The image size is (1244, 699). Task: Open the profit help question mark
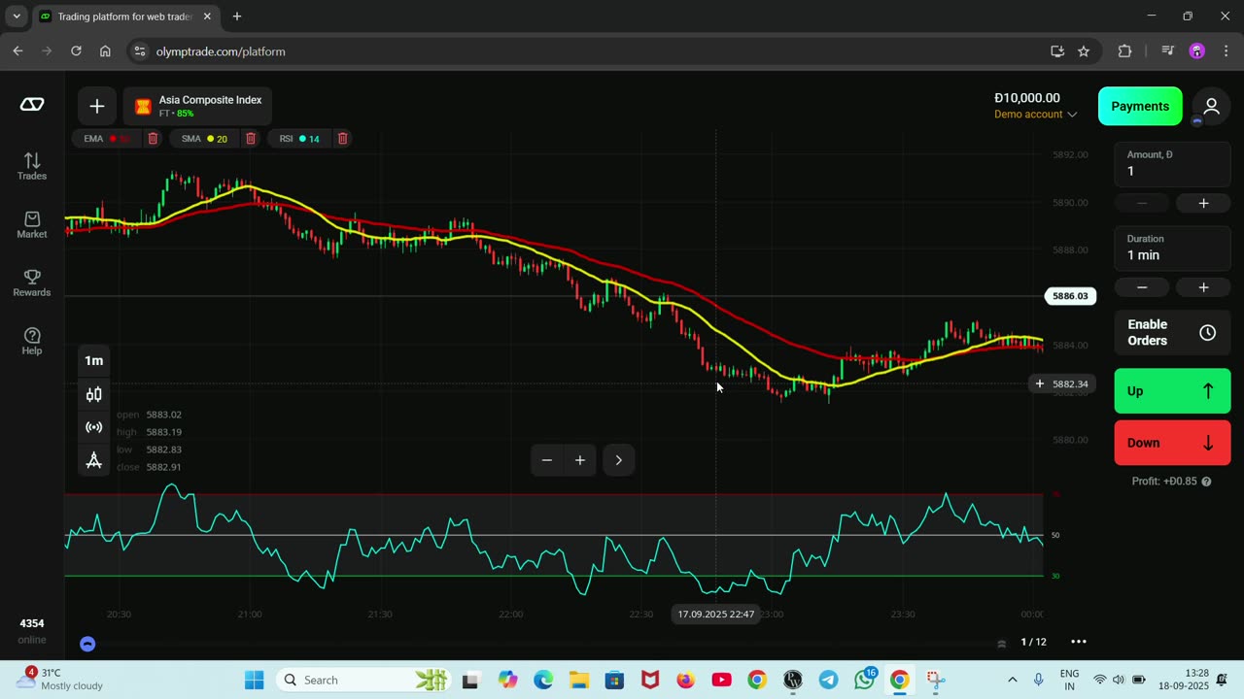1206,482
